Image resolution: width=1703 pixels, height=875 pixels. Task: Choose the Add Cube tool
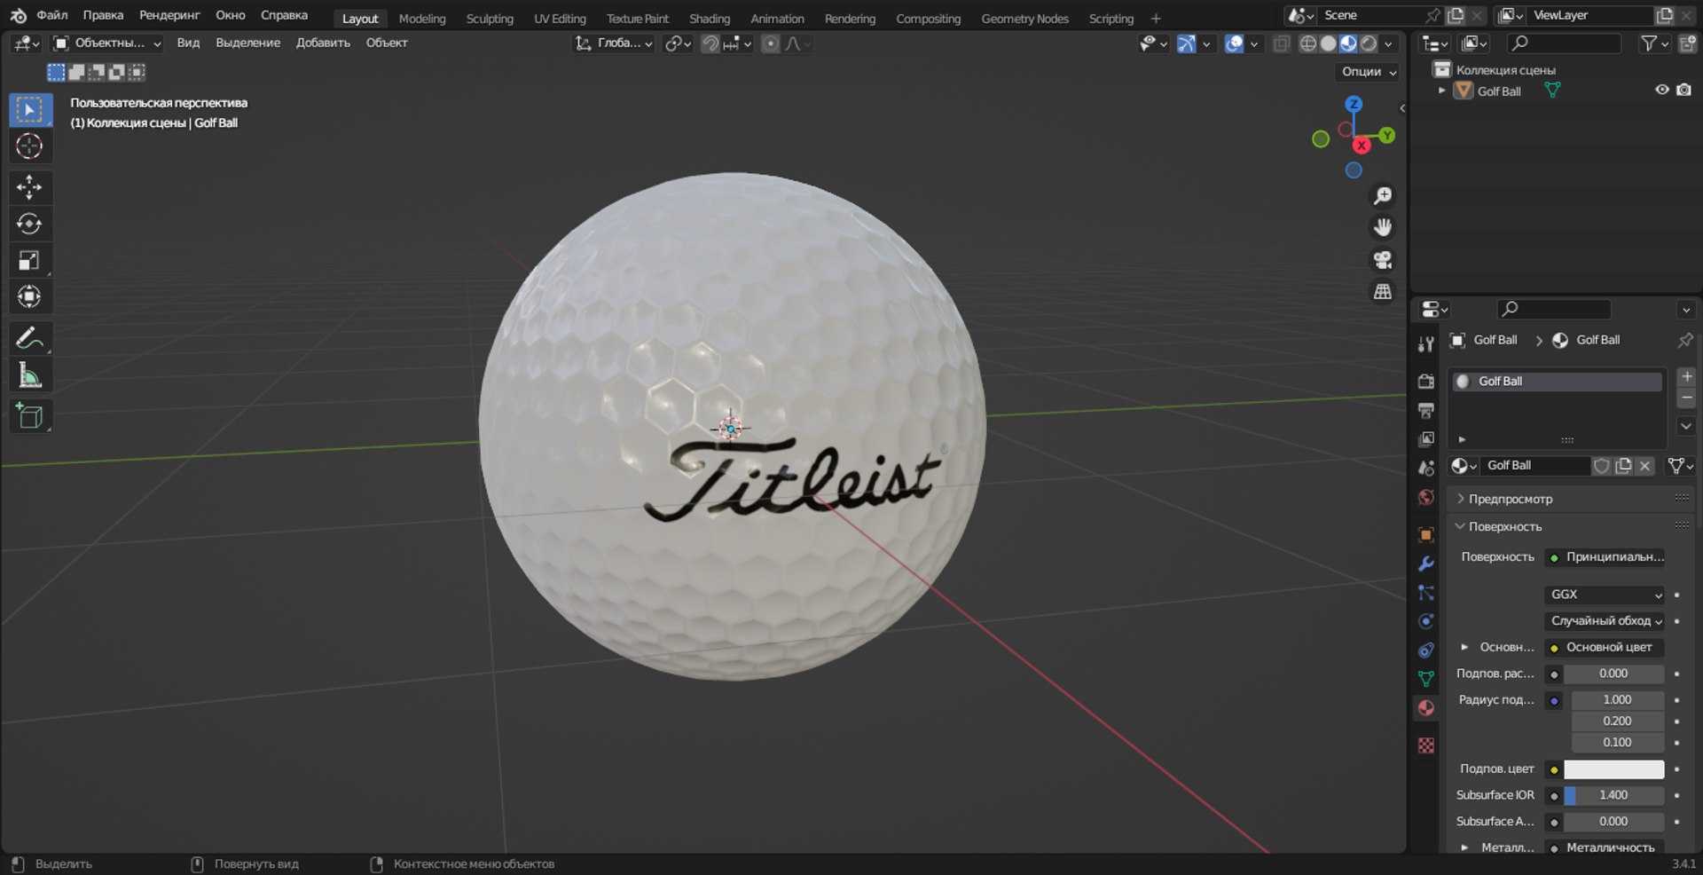point(30,416)
